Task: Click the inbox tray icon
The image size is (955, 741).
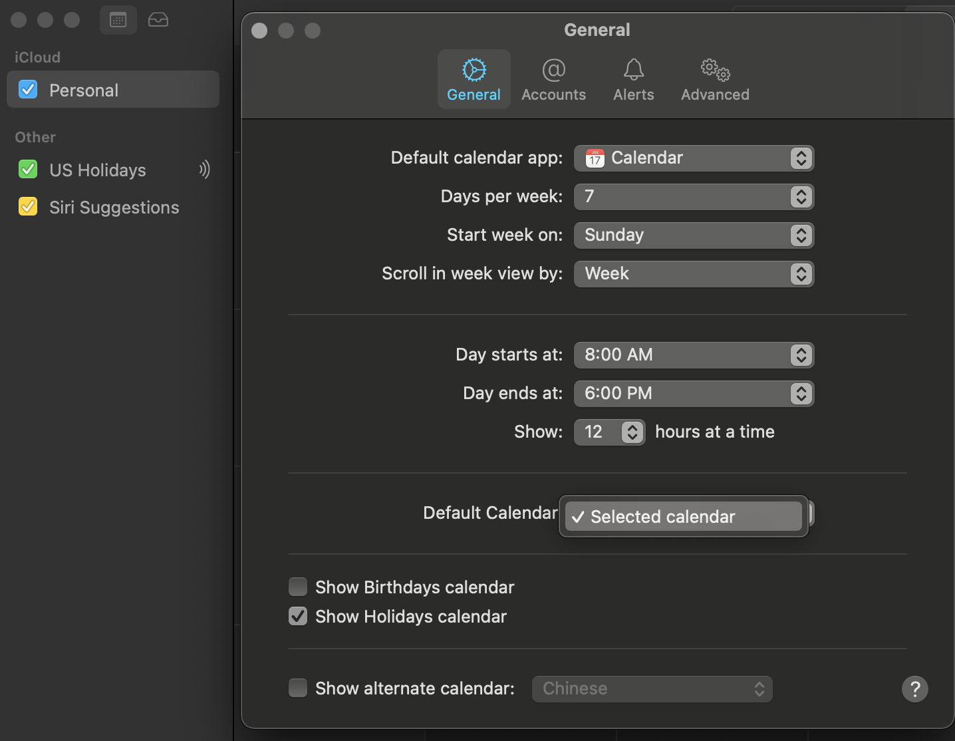Action: click(158, 20)
